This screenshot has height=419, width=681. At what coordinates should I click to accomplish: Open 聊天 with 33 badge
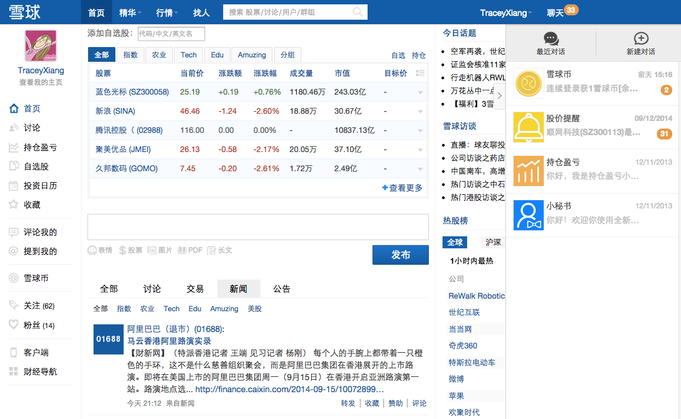[x=562, y=12]
